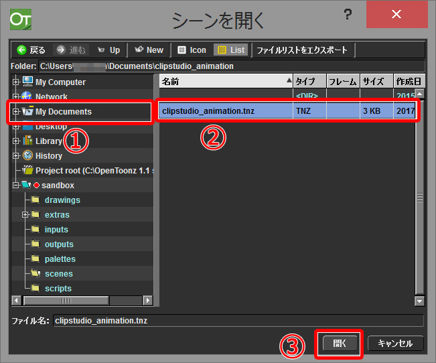
Task: Select the inputs folder
Action: click(x=56, y=230)
